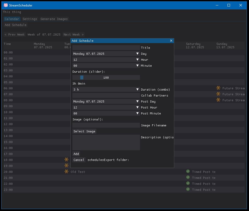The image size is (249, 211).
Task: Click the Duration slider handle
Action: pyautogui.click(x=82, y=77)
